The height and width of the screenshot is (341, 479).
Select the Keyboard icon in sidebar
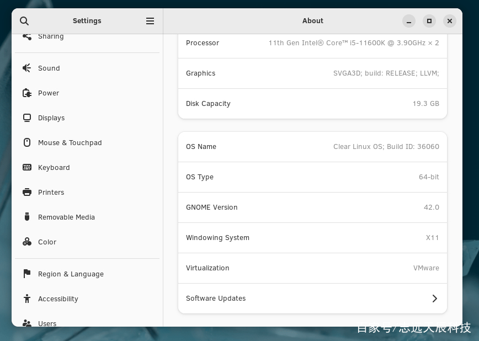coord(27,167)
